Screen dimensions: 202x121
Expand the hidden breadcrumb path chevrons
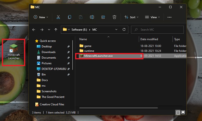tap(69, 30)
